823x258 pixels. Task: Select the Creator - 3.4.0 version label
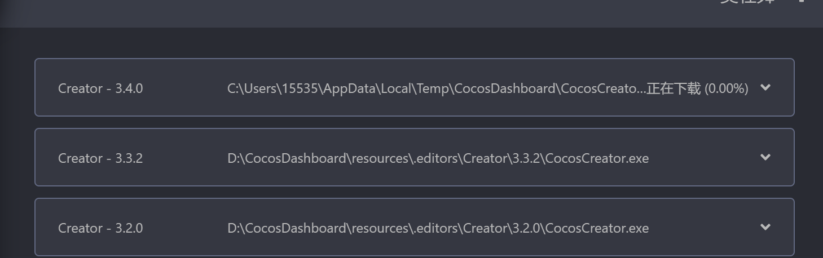(100, 88)
